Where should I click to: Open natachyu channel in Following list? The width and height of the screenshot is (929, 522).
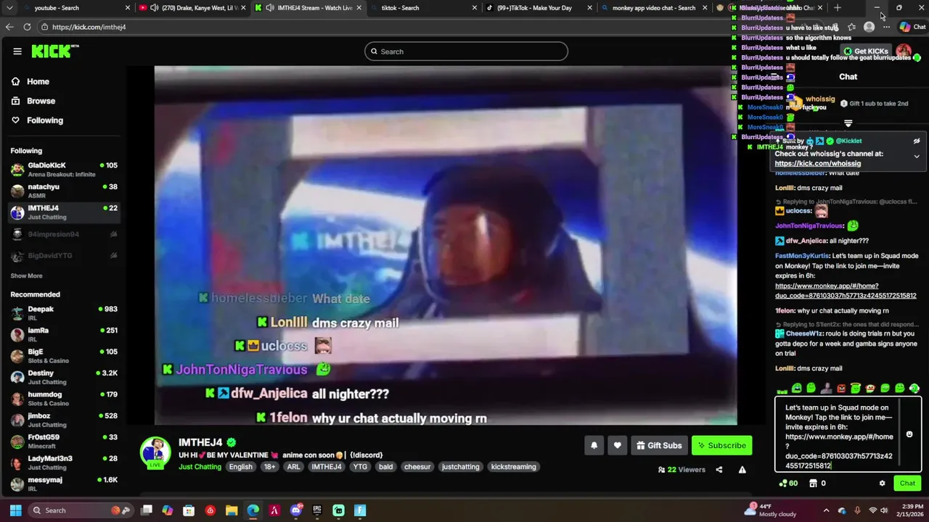click(64, 191)
